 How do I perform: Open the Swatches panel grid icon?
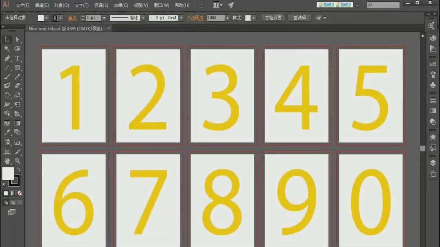433,64
